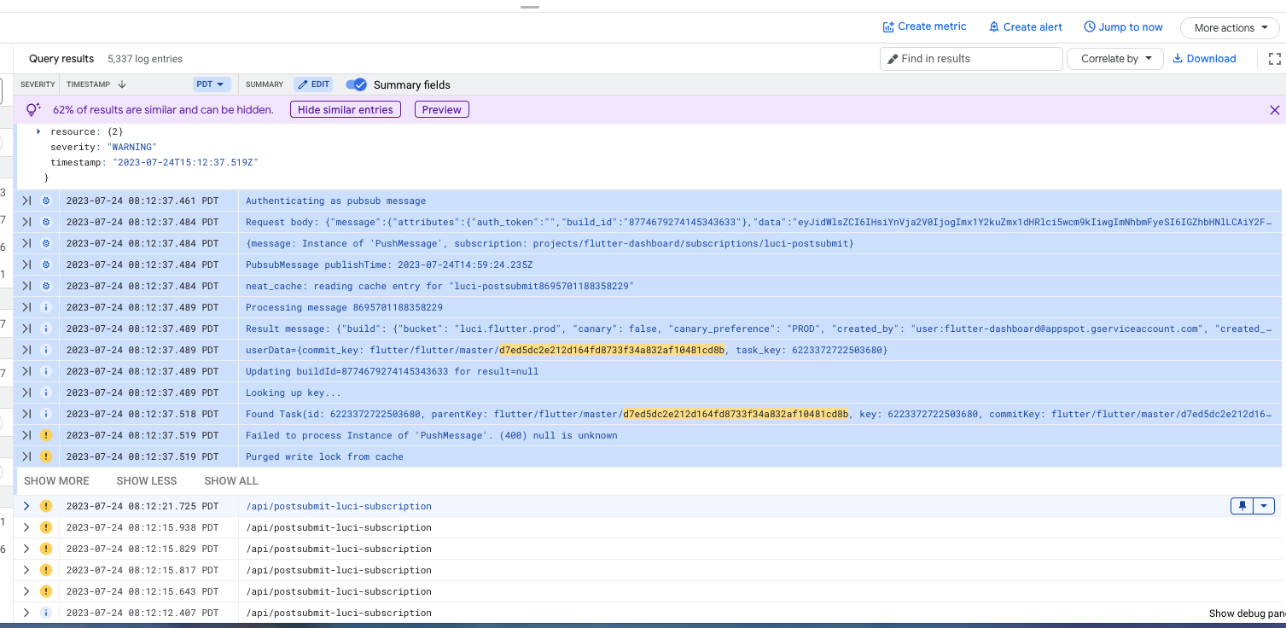Click the lightbulb icon in the suggestion banner

click(34, 109)
